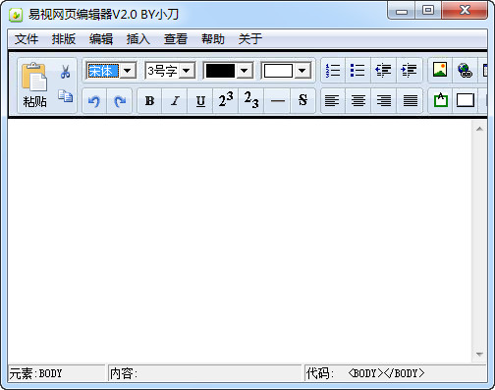Open the 编辑 (Edit) menu
Screen dimensions: 495x390
[101, 39]
